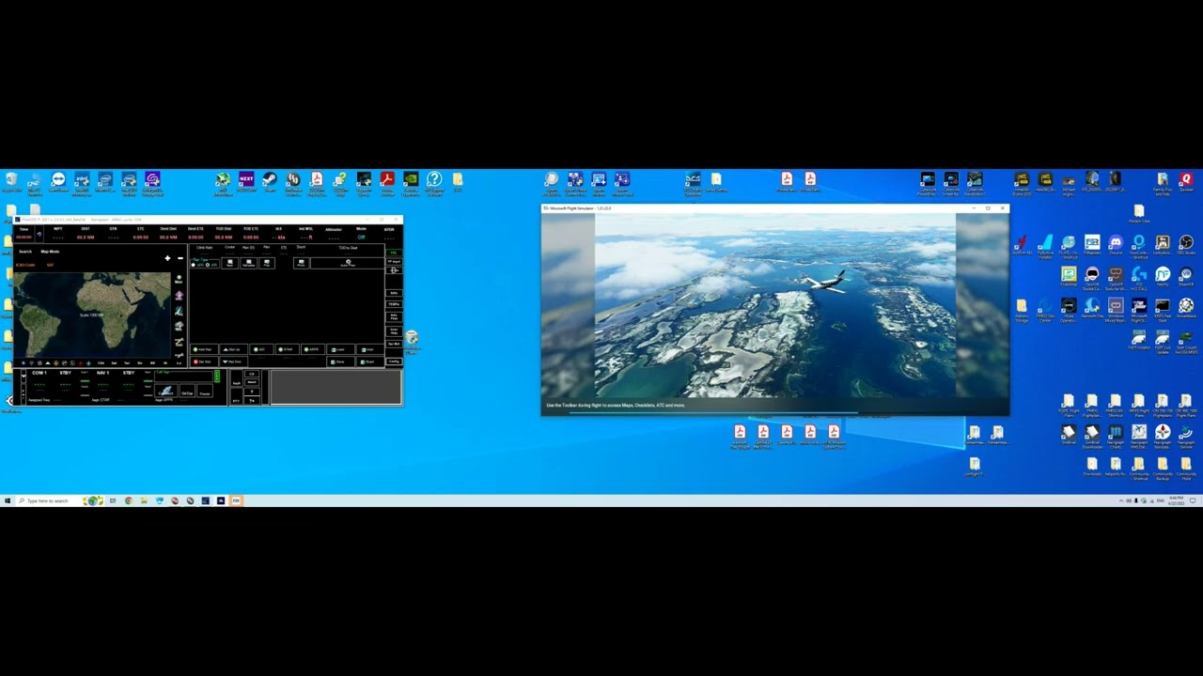Zoom in the map with plus icon
1203x676 pixels.
pyautogui.click(x=167, y=258)
